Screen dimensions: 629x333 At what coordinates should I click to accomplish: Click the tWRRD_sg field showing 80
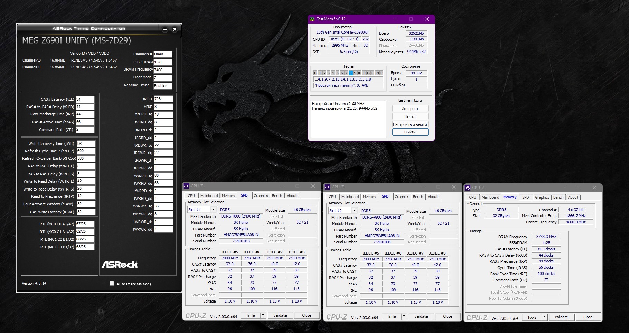pos(163,176)
